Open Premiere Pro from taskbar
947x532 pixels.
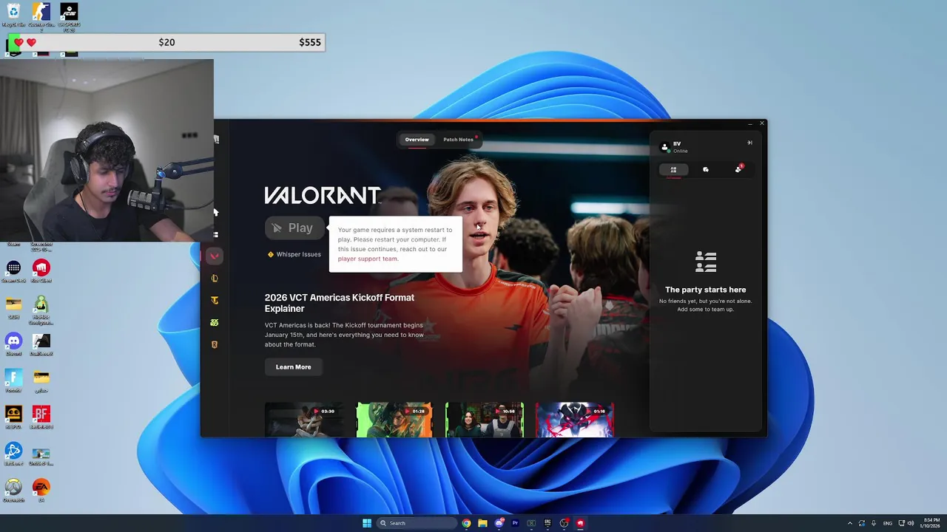[515, 523]
